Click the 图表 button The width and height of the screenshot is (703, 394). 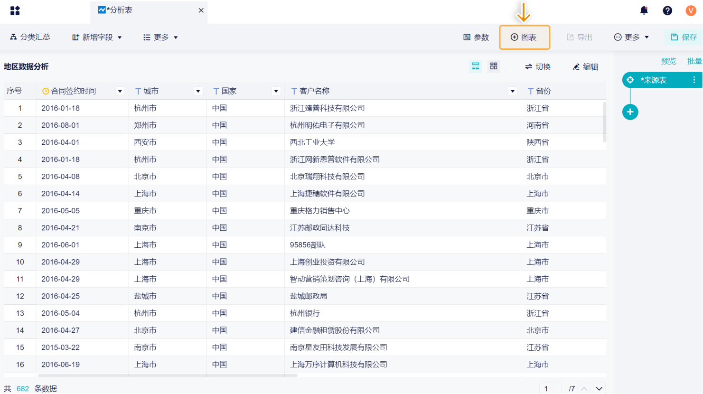tap(525, 37)
